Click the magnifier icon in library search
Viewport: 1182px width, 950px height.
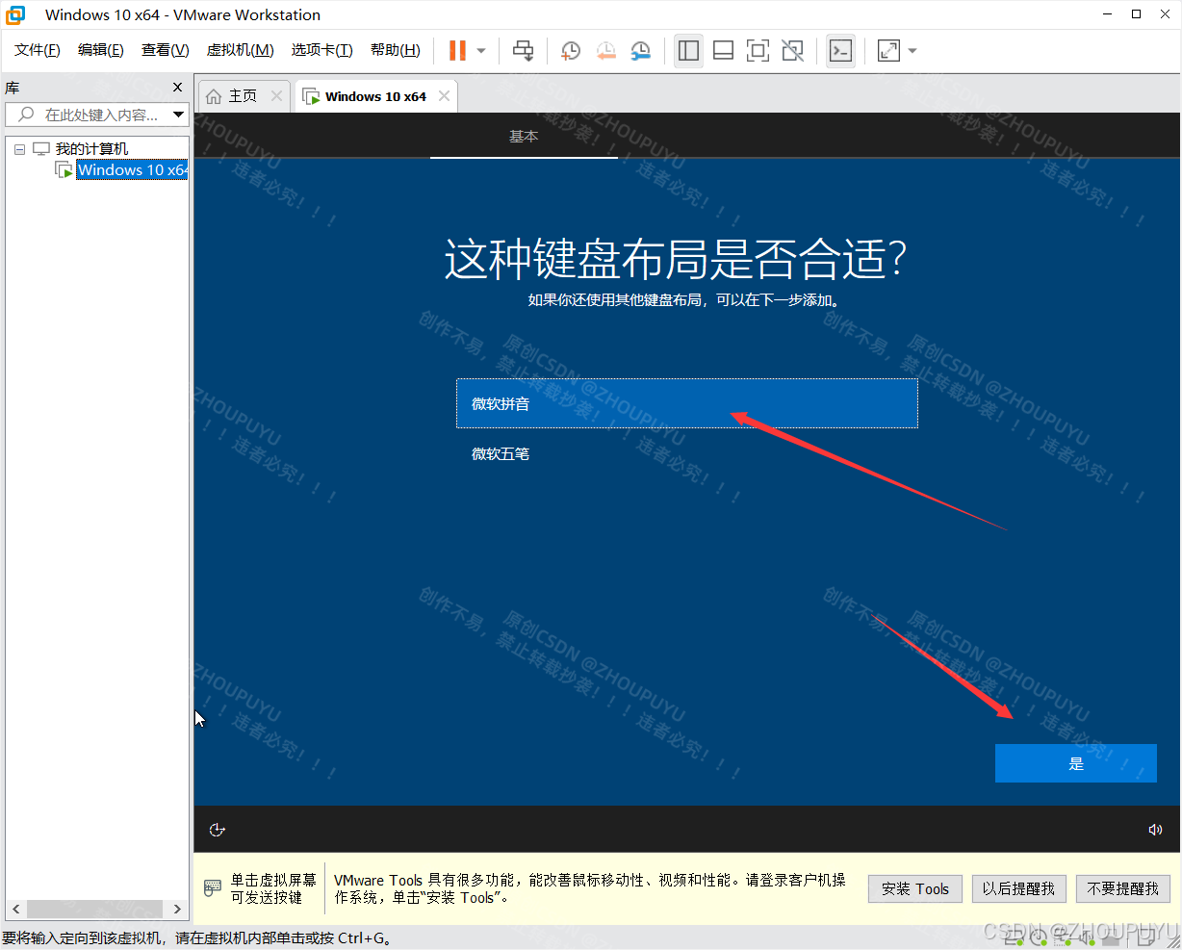[x=26, y=115]
